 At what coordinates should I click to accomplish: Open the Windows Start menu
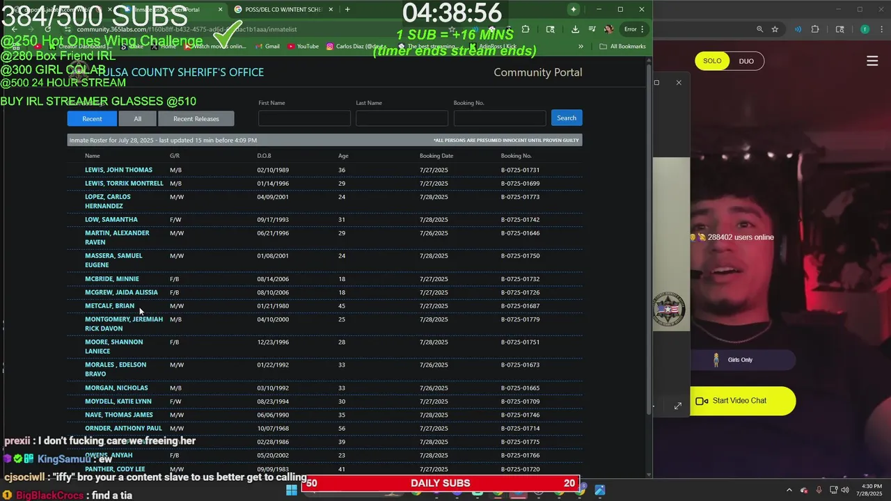292,490
